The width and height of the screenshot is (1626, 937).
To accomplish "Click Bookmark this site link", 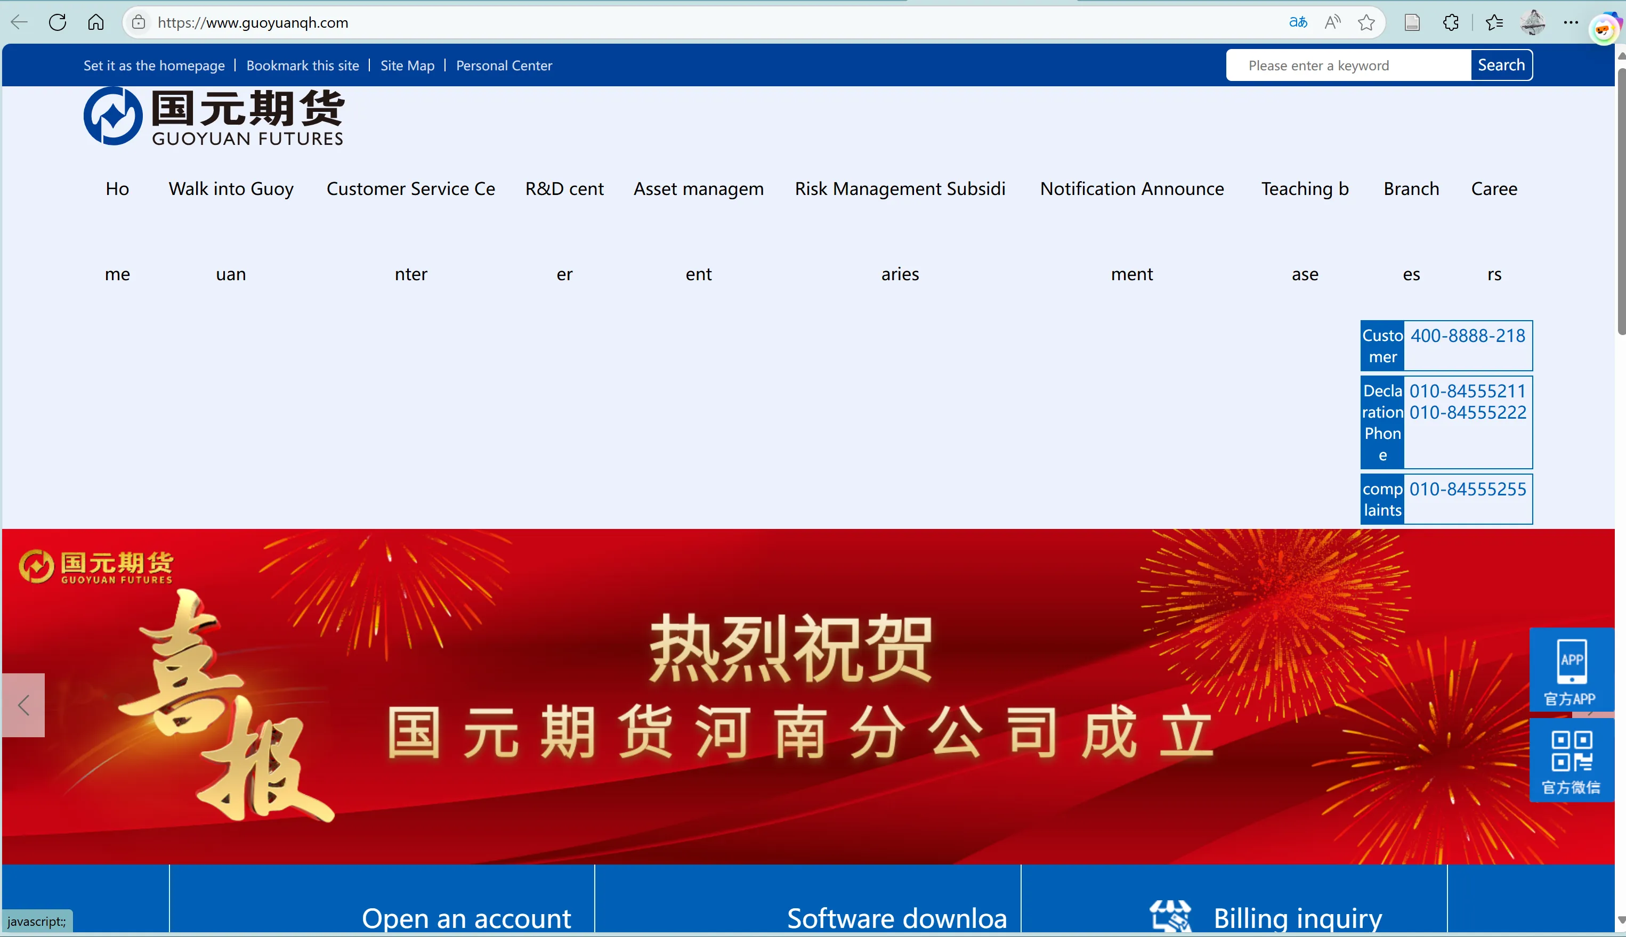I will (x=303, y=66).
